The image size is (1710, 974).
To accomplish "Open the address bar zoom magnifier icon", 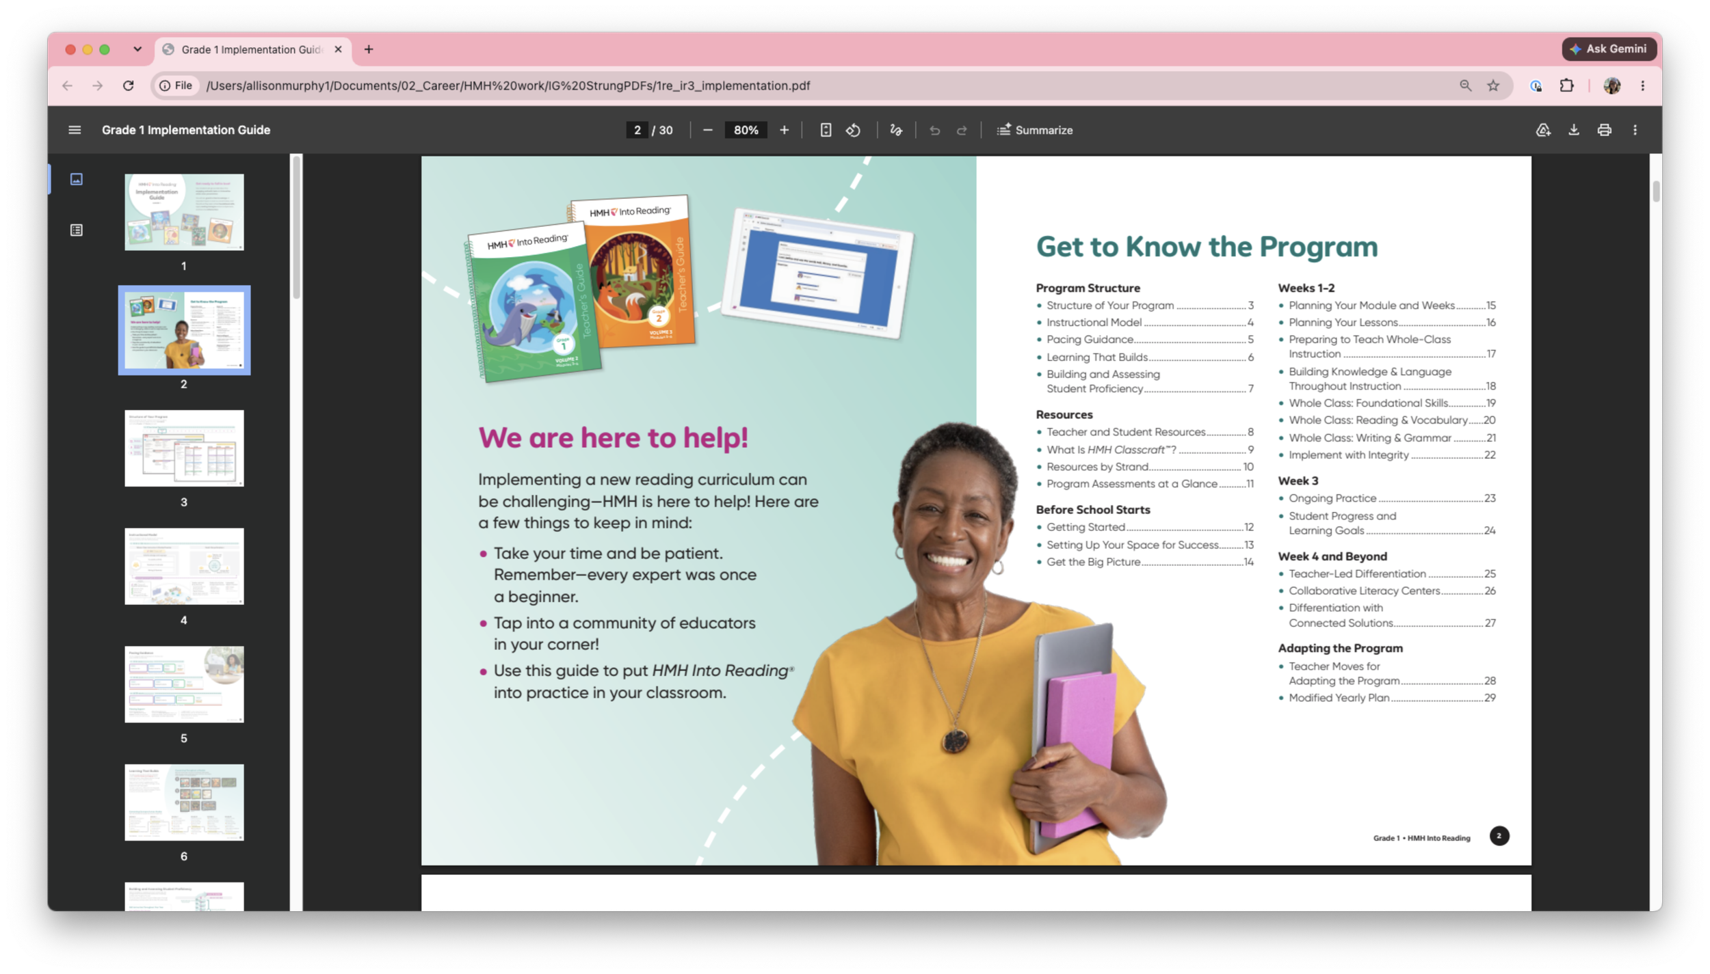I will click(1465, 85).
